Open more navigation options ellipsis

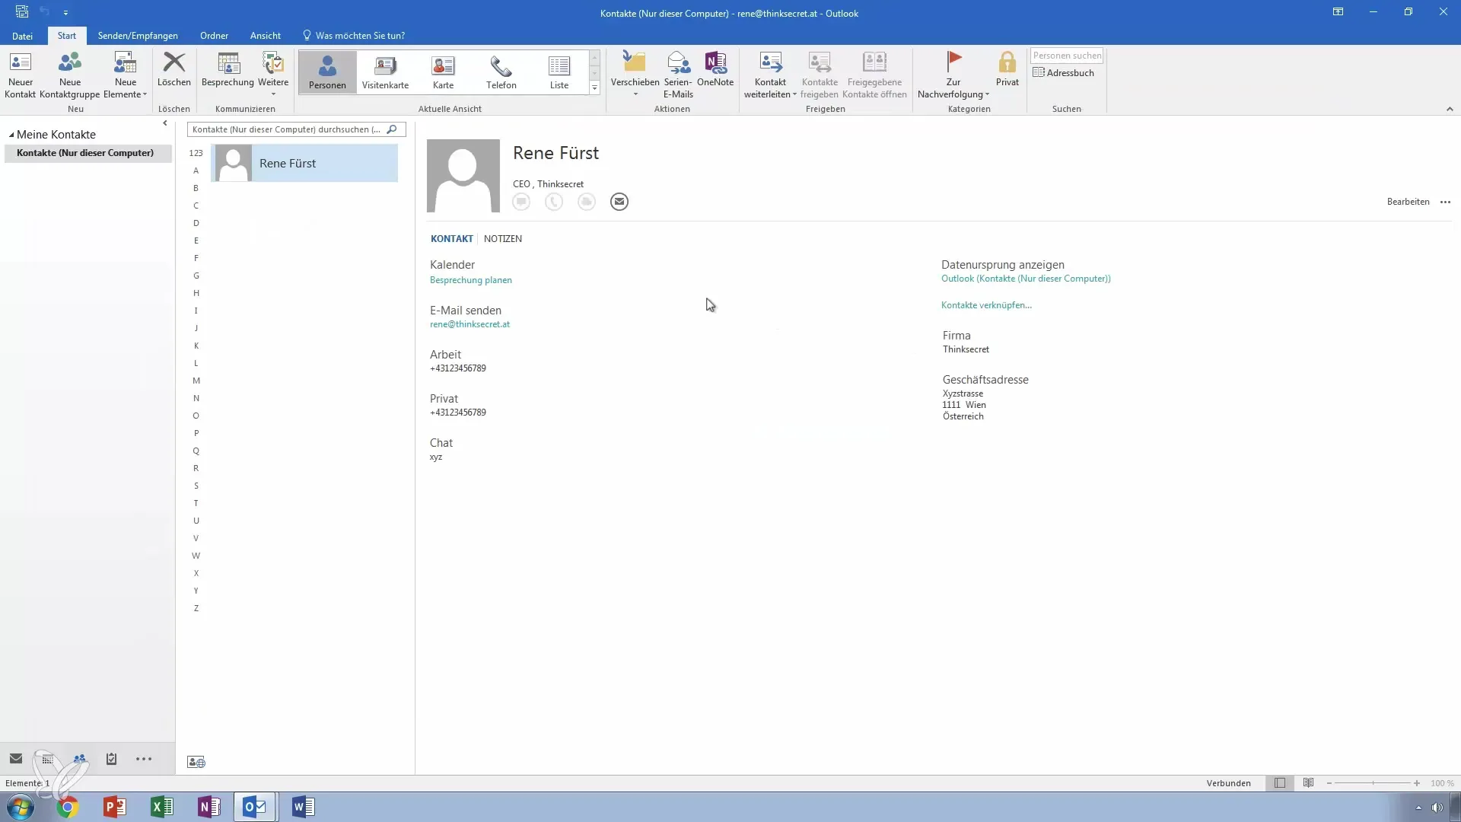coord(144,759)
